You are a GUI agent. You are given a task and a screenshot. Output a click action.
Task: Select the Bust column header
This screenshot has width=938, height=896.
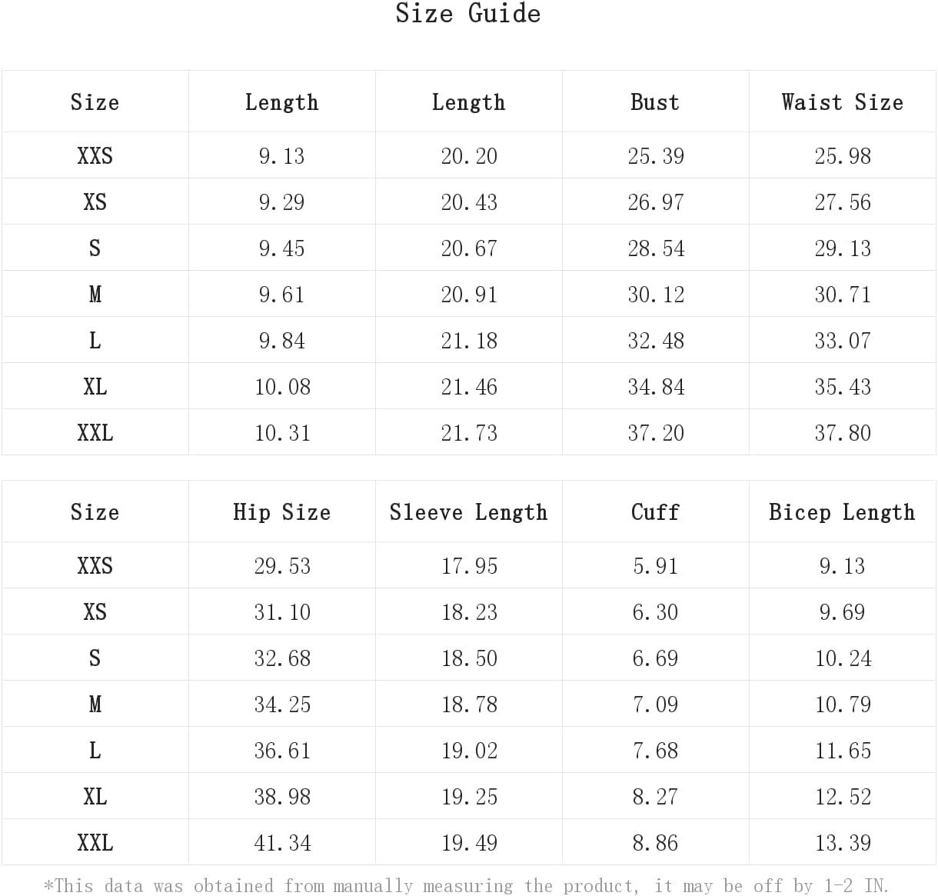click(x=655, y=102)
